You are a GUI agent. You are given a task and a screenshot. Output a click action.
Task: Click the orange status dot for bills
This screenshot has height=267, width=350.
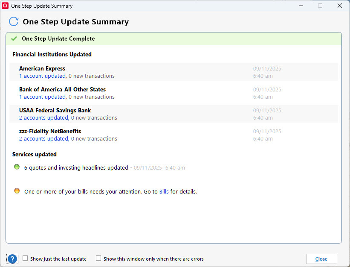click(x=17, y=191)
